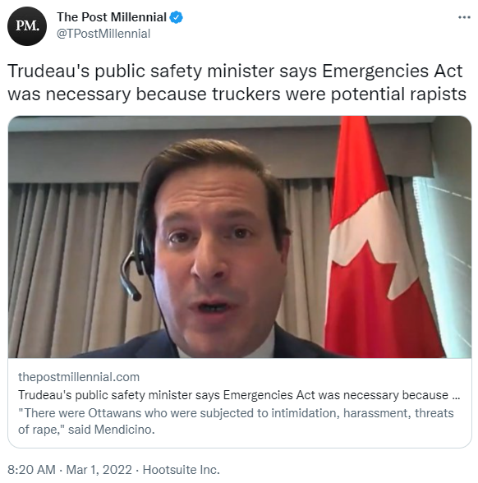This screenshot has height=483, width=478.
Task: Click the thepostmillennial.com domain link
Action: point(79,377)
